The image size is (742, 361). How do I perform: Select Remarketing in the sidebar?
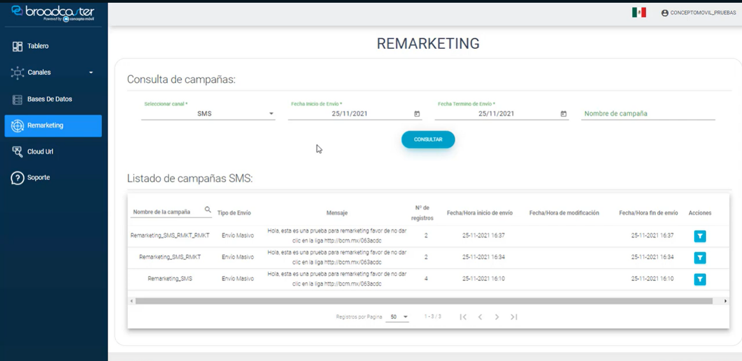coord(53,125)
